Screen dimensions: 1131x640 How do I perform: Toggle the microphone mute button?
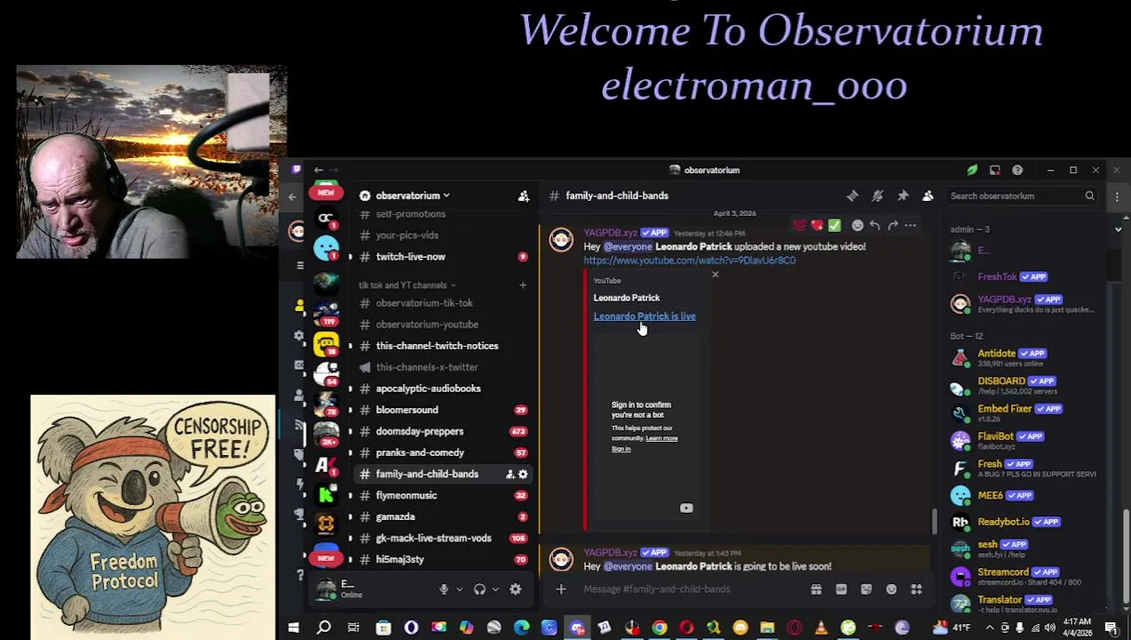pos(444,589)
